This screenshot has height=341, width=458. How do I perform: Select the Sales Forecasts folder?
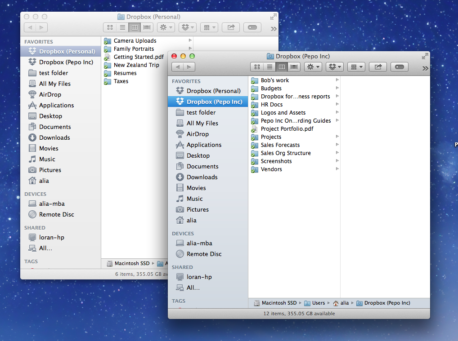280,145
